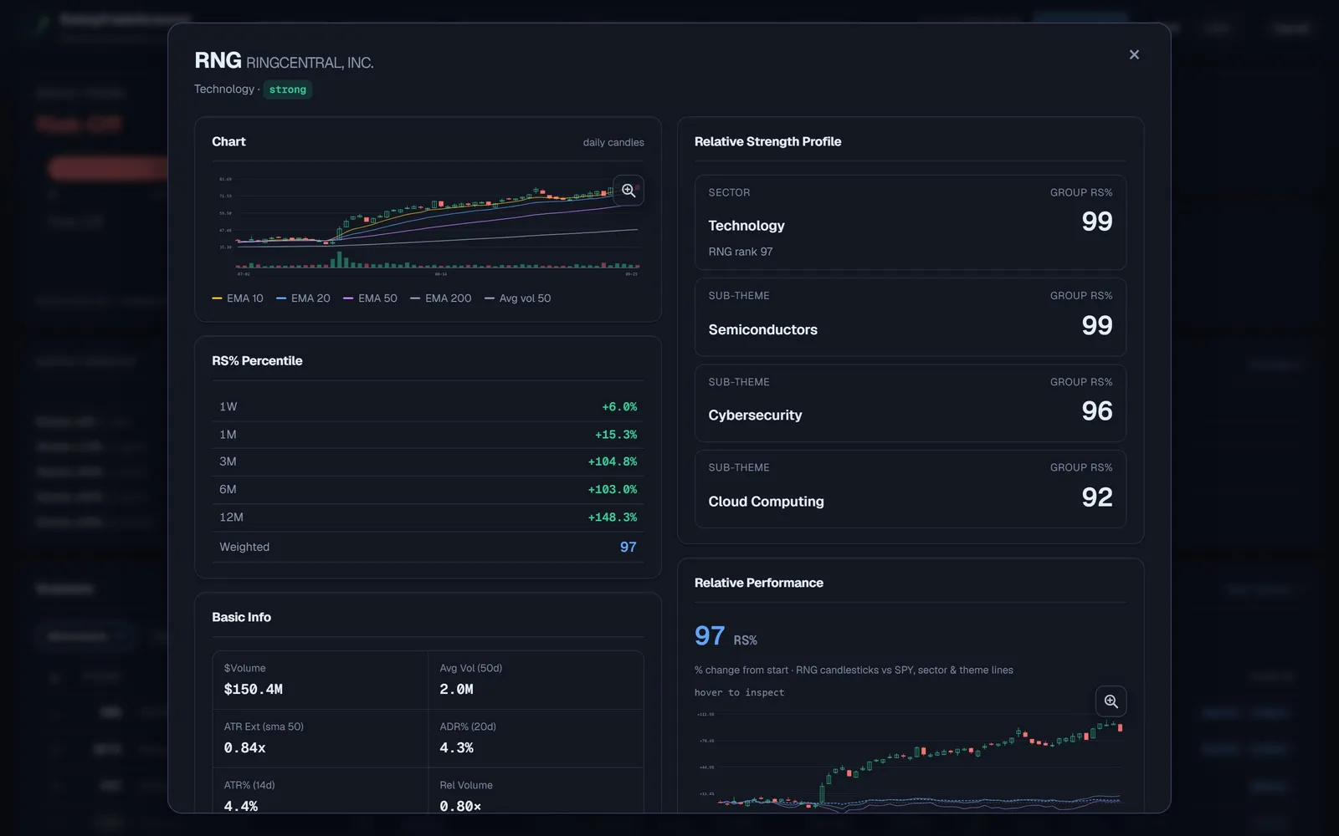Click the ATR Ext (sma 50) cell
1339x836 pixels.
(x=320, y=738)
